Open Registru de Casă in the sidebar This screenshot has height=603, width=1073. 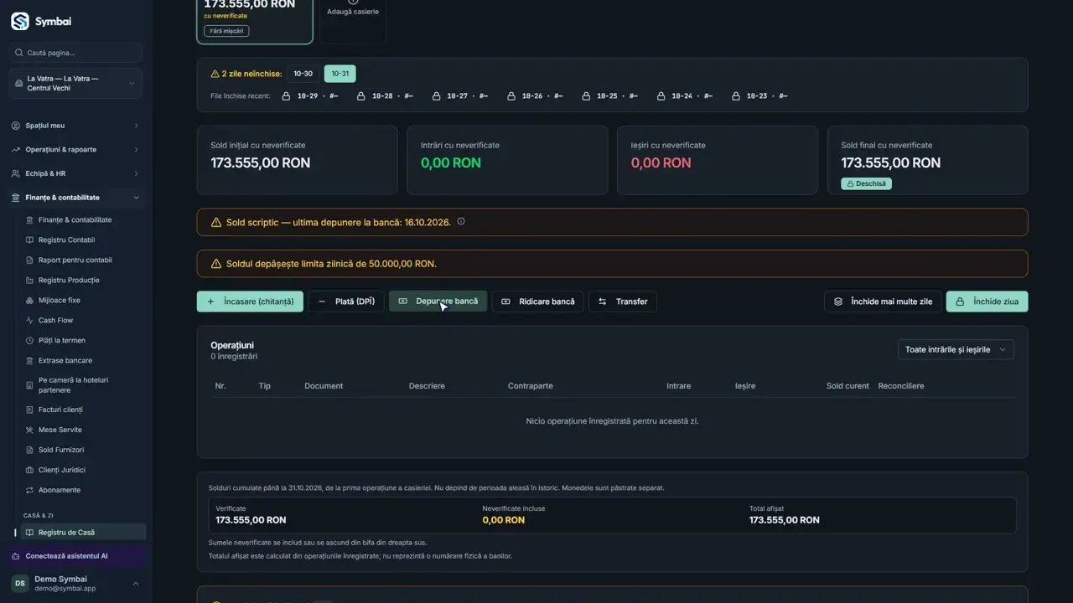(84, 533)
